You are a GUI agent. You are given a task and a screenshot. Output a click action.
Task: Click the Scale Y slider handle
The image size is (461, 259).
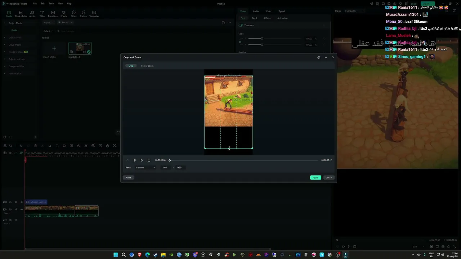click(x=262, y=45)
